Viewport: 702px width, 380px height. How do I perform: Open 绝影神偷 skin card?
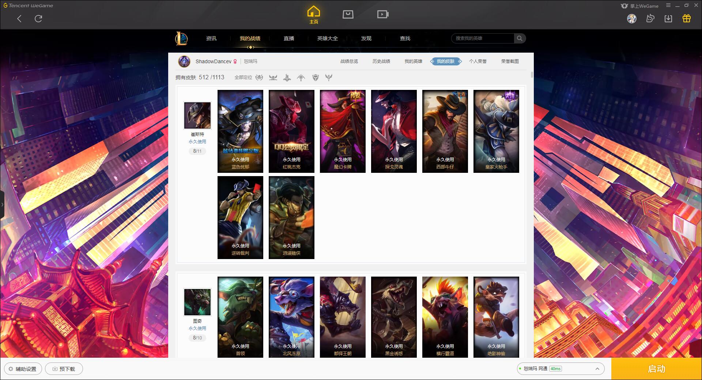pyautogui.click(x=496, y=317)
